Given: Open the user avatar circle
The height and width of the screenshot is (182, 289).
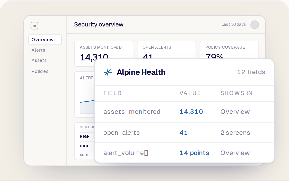Looking at the screenshot, I should [254, 25].
